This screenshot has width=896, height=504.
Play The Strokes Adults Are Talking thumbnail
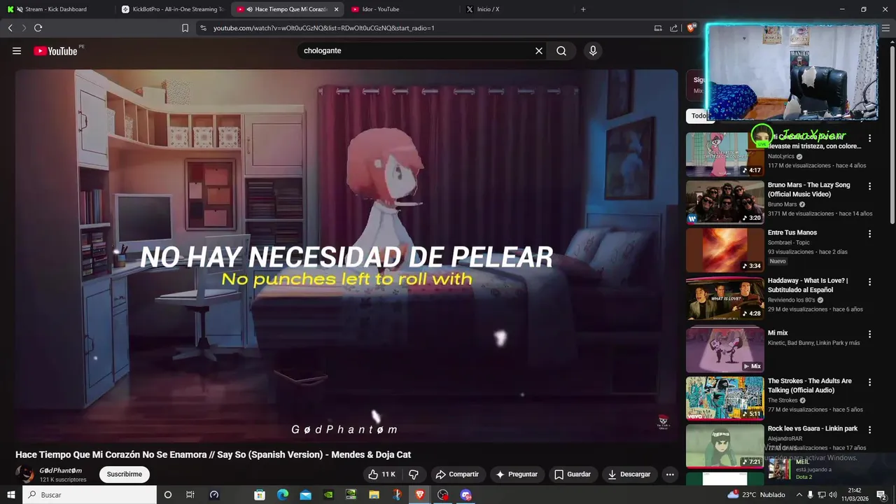click(x=724, y=398)
